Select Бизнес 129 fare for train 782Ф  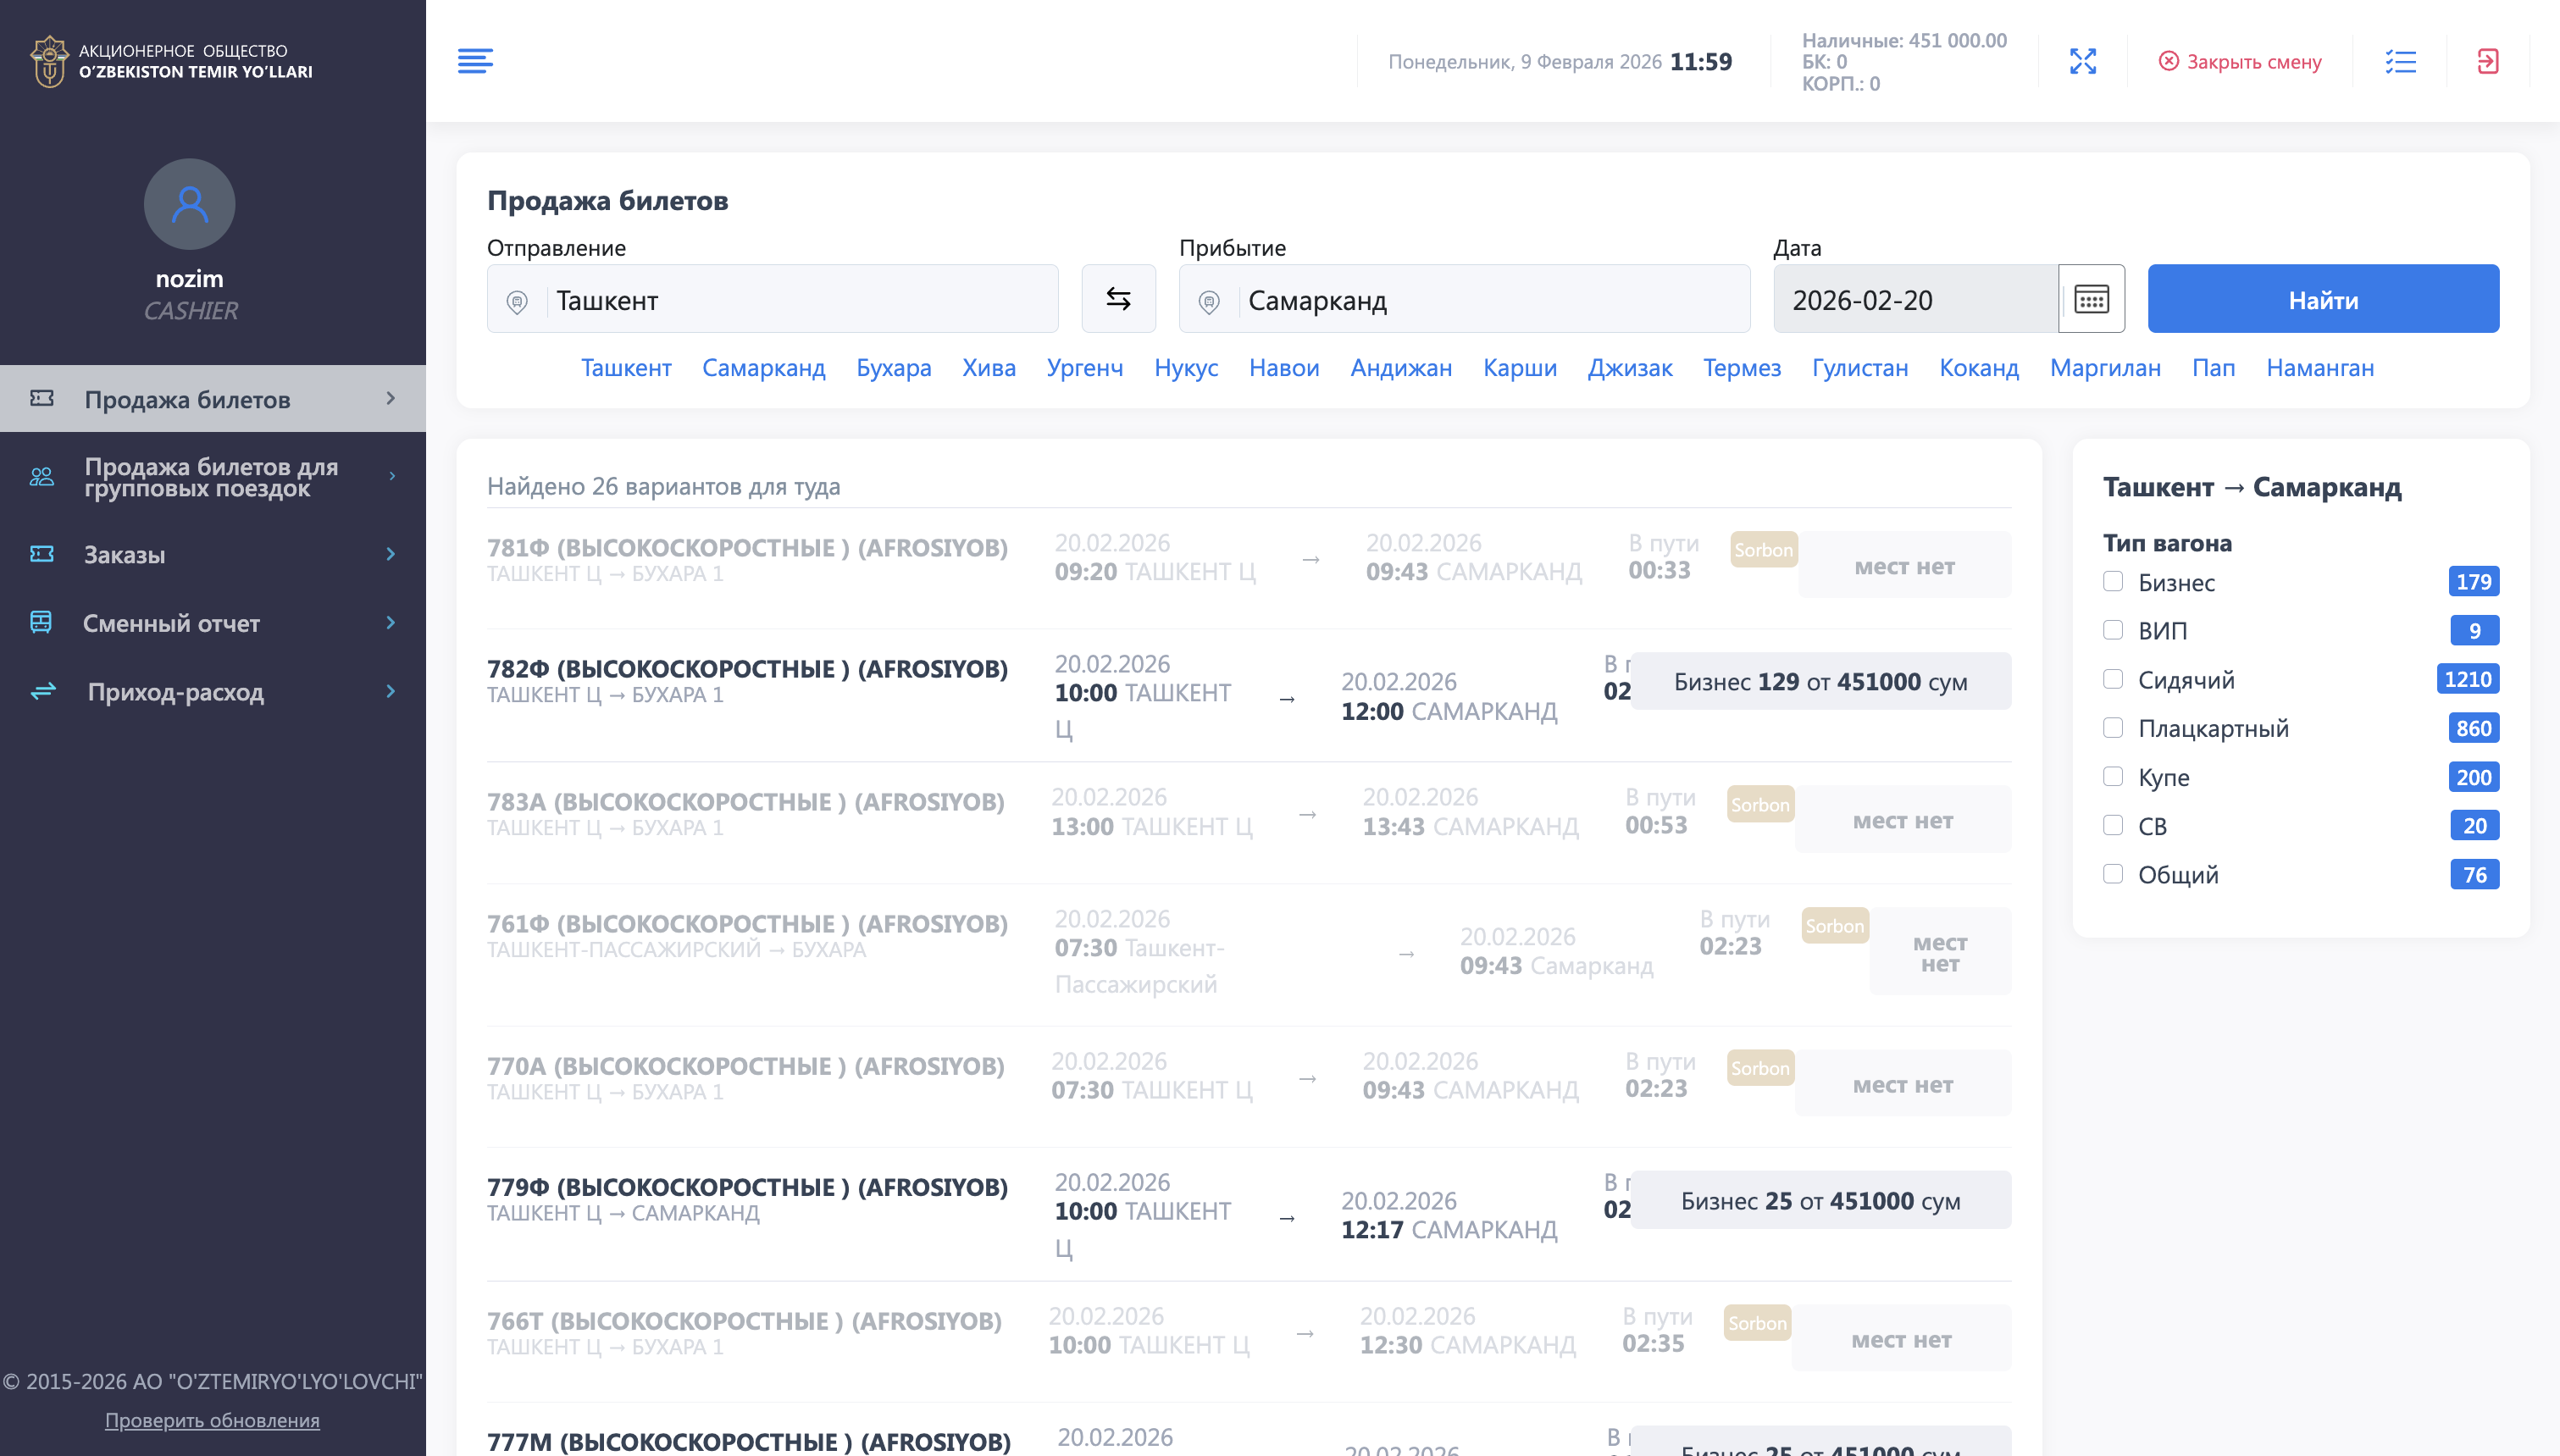pyautogui.click(x=1820, y=681)
